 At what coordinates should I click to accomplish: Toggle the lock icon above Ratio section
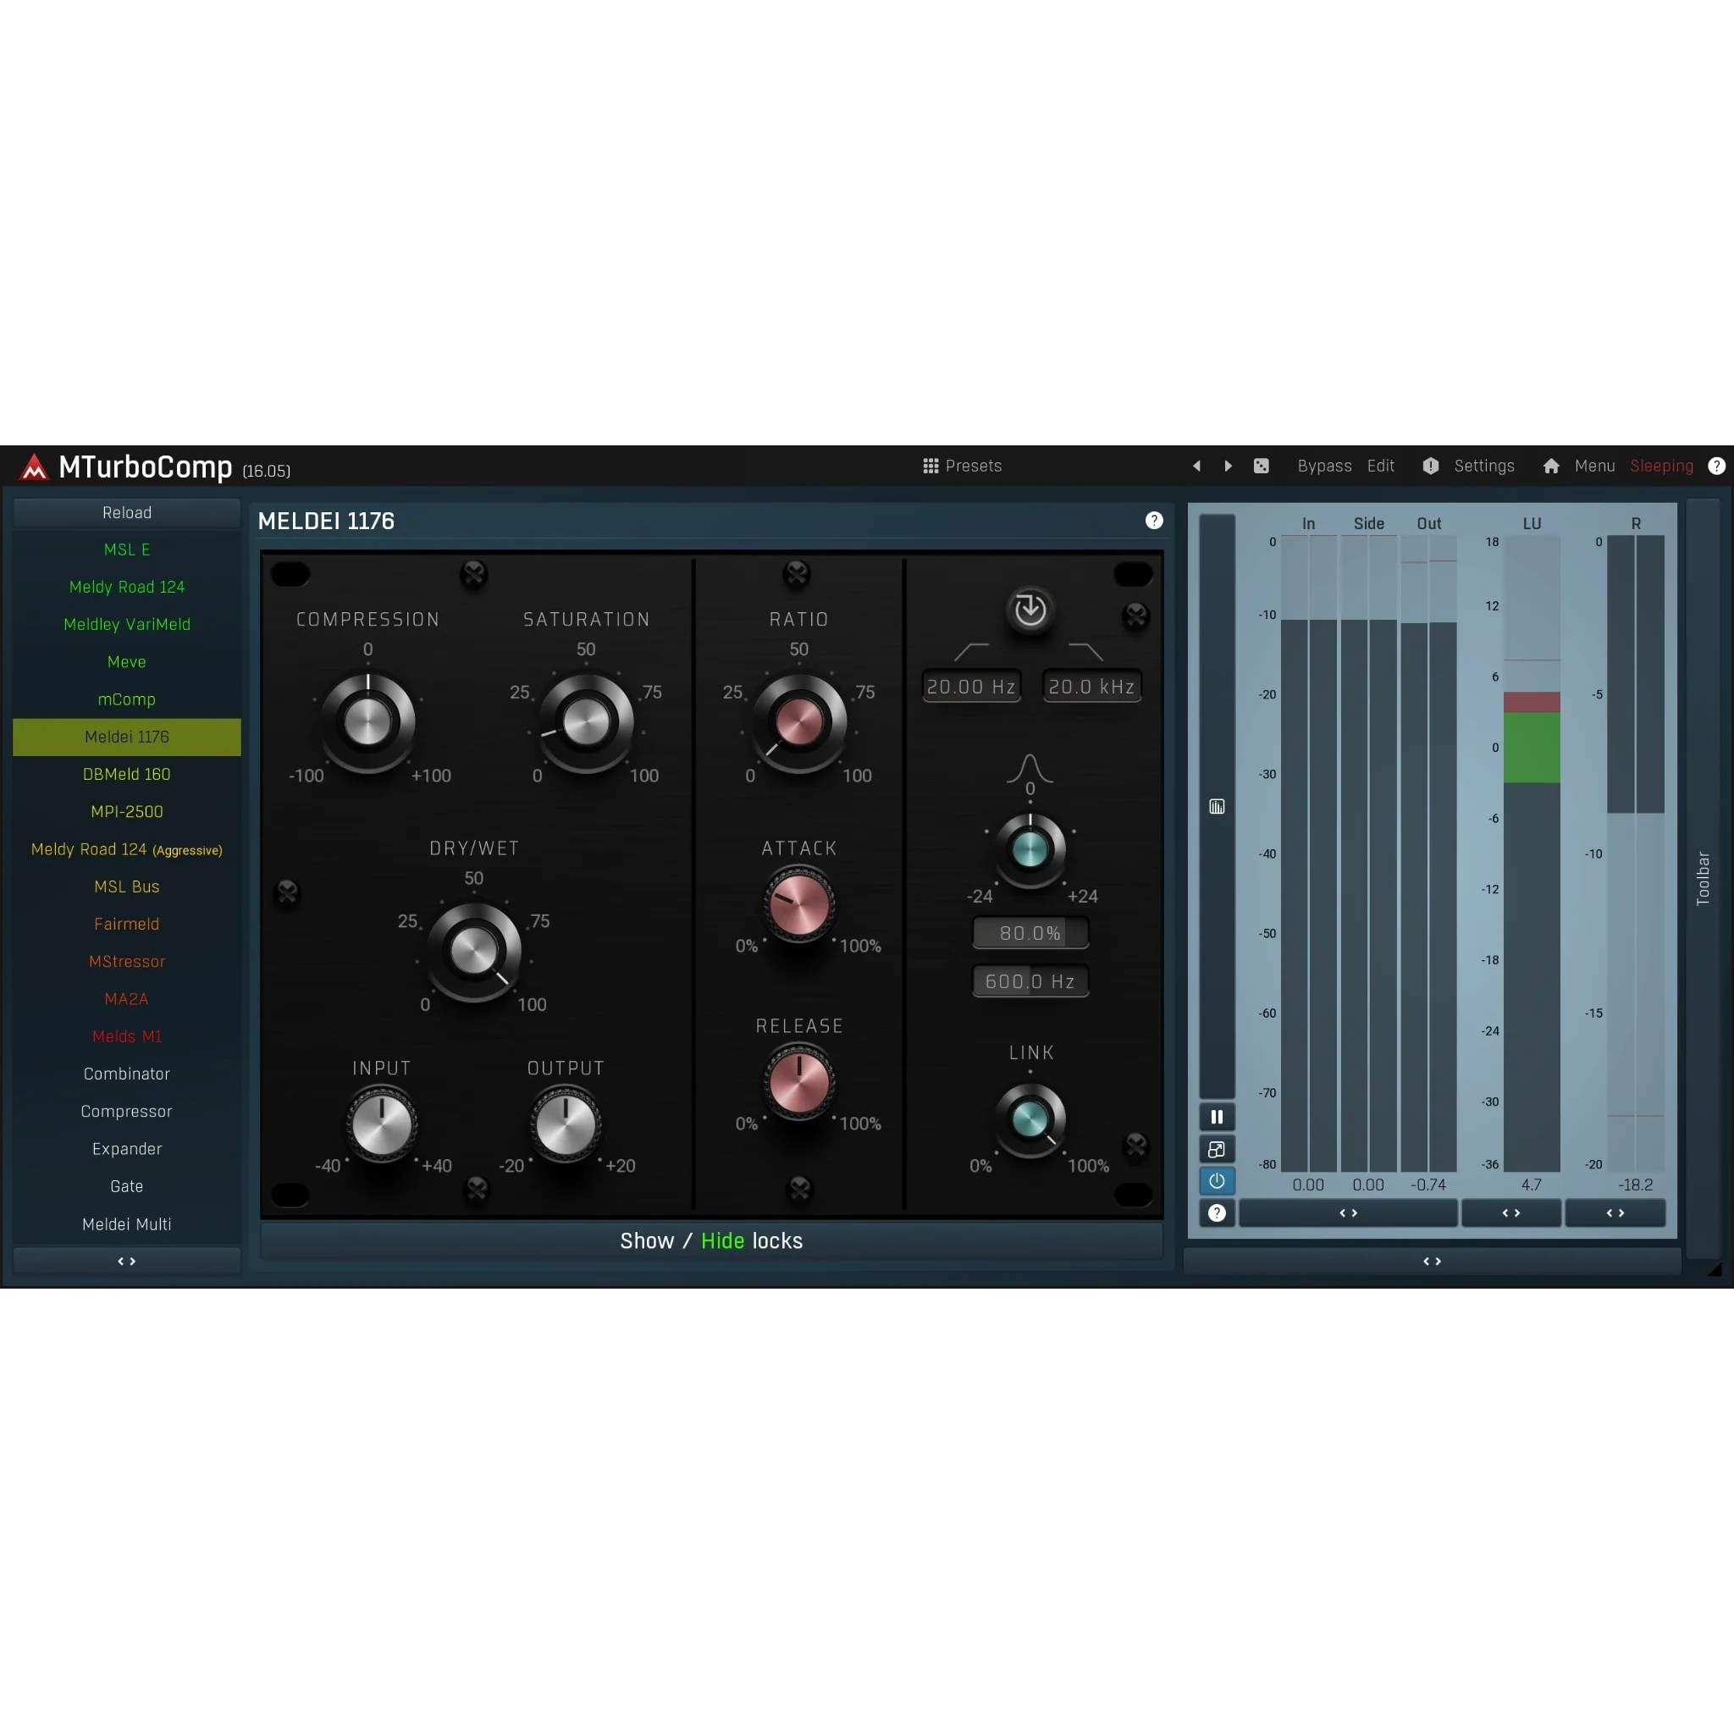(x=797, y=574)
